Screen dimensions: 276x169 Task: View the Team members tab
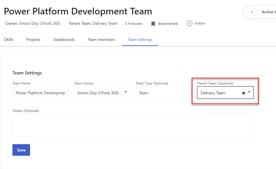[x=101, y=40]
